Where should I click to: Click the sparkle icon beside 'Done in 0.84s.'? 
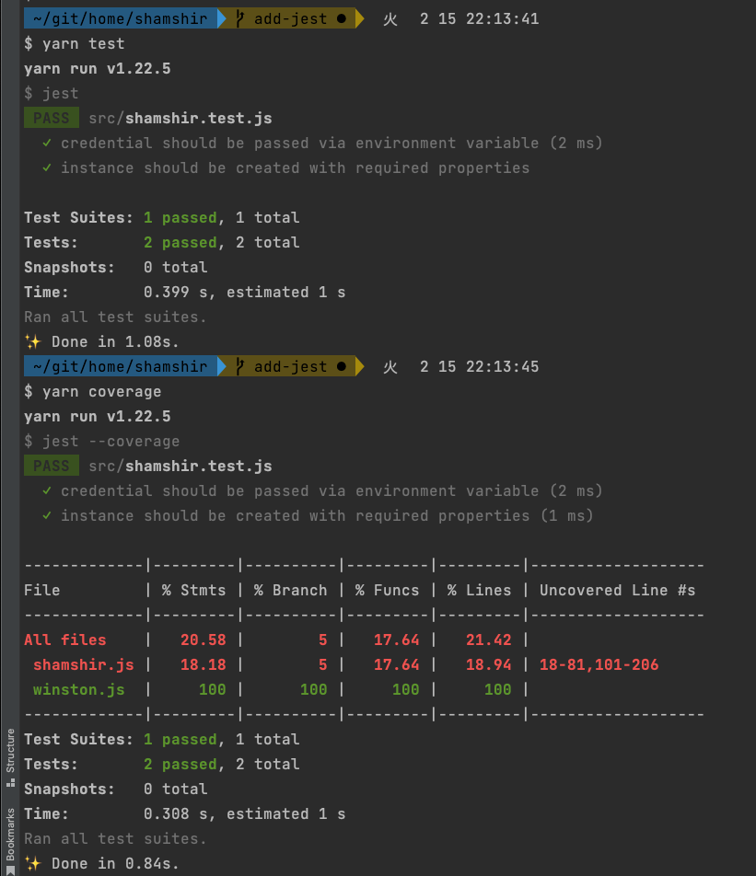click(33, 863)
